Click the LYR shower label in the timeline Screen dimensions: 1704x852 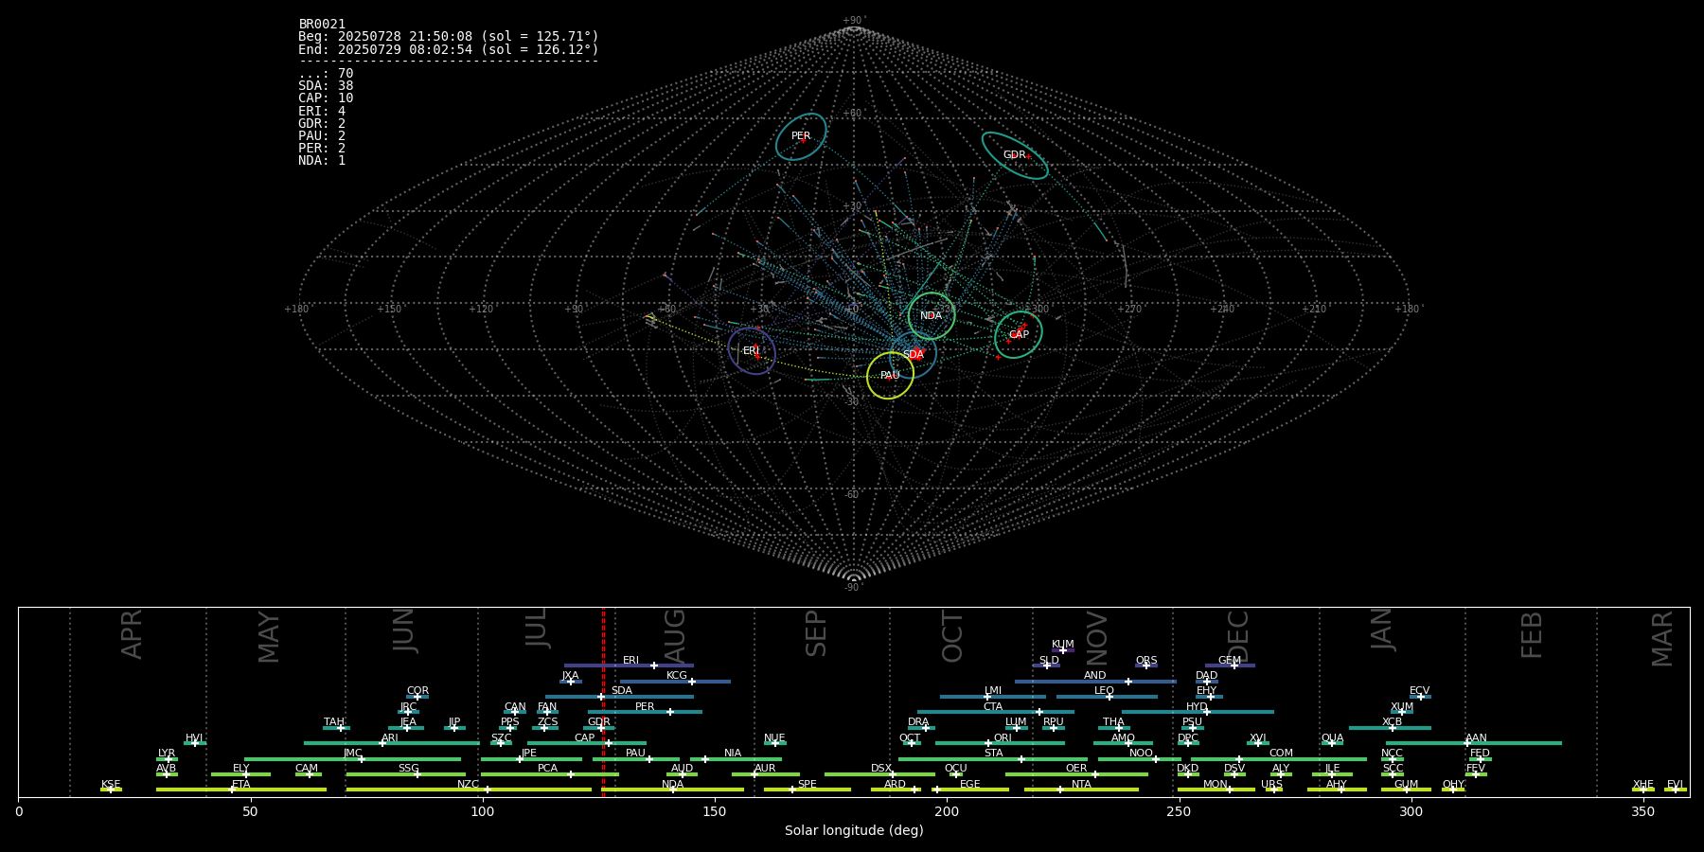click(x=167, y=754)
